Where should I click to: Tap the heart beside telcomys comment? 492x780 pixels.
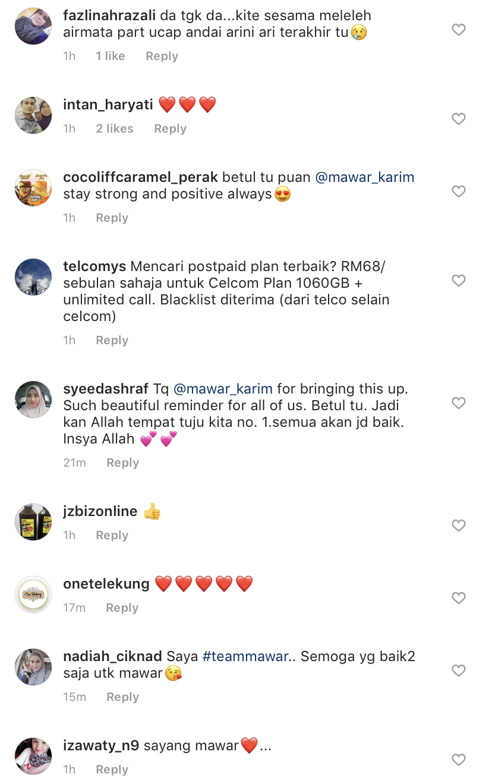pyautogui.click(x=458, y=281)
